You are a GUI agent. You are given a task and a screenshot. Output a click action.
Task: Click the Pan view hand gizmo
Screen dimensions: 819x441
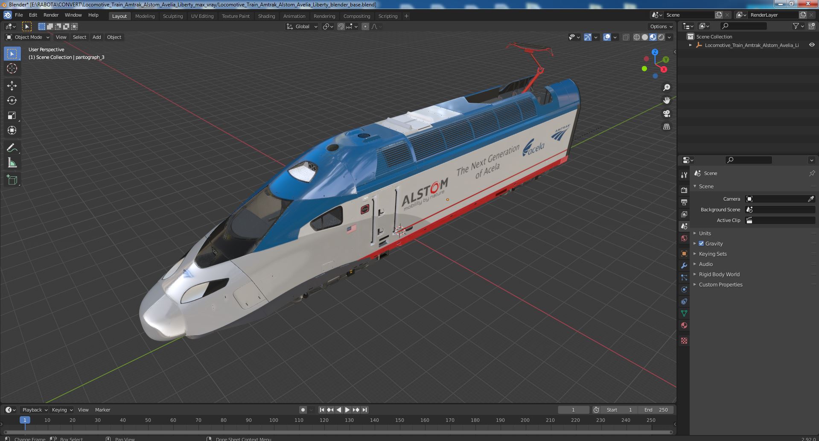(x=666, y=100)
